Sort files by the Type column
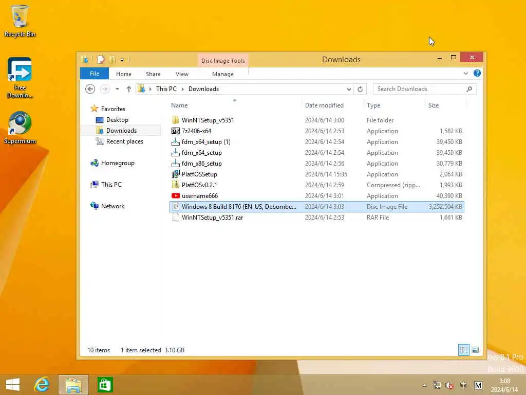Image resolution: width=526 pixels, height=395 pixels. 373,105
